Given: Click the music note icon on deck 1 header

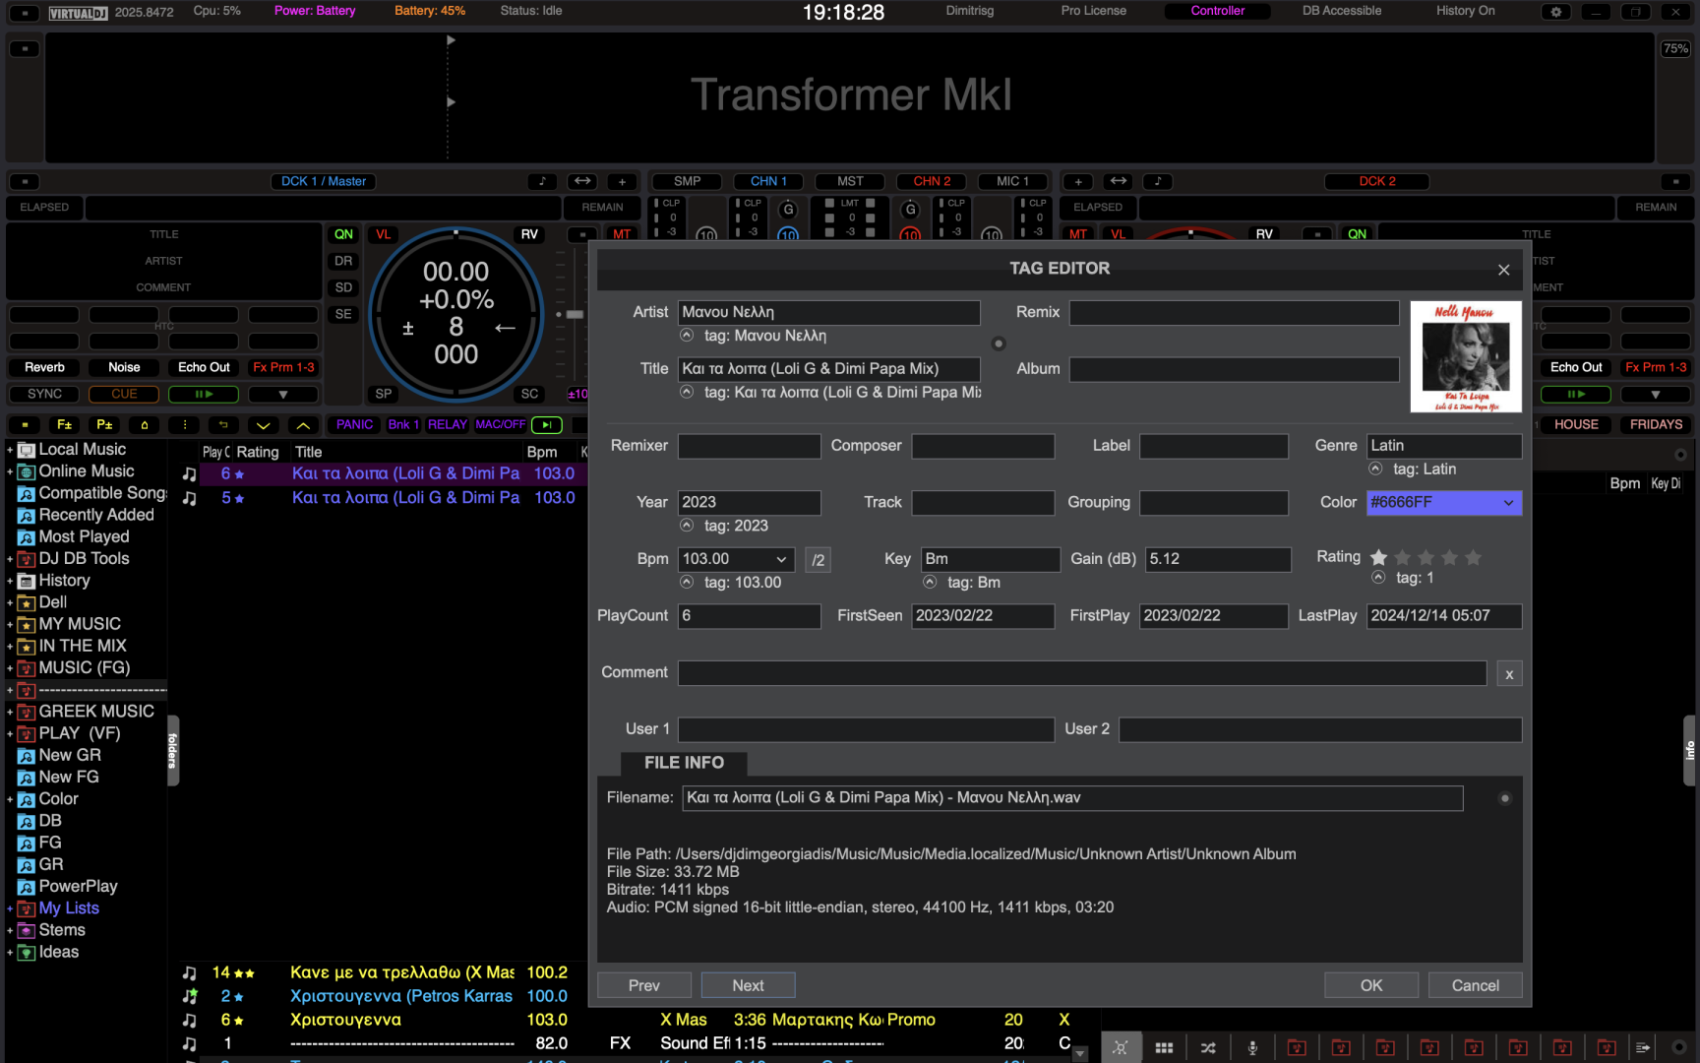Looking at the screenshot, I should click(x=542, y=181).
